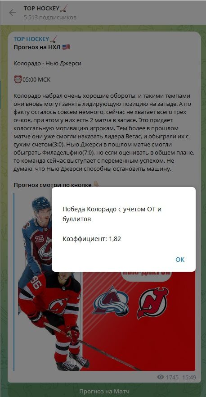The image size is (206, 397).
Task: Click the US flag emoji after Прогноз на НХЛ
Action: [66, 47]
